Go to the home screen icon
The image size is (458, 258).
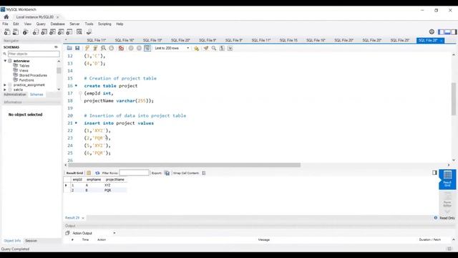tap(6, 17)
